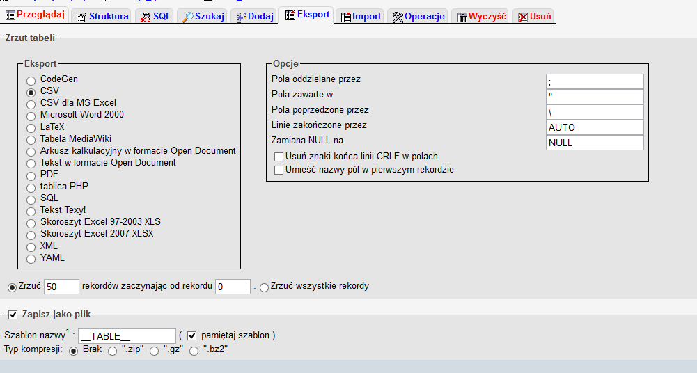Choose CSV dla MS Excel format
This screenshot has height=373, width=697.
point(31,104)
